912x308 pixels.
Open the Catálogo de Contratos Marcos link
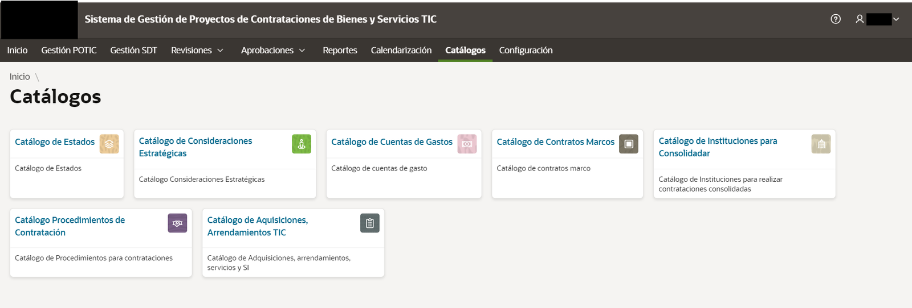pos(555,141)
